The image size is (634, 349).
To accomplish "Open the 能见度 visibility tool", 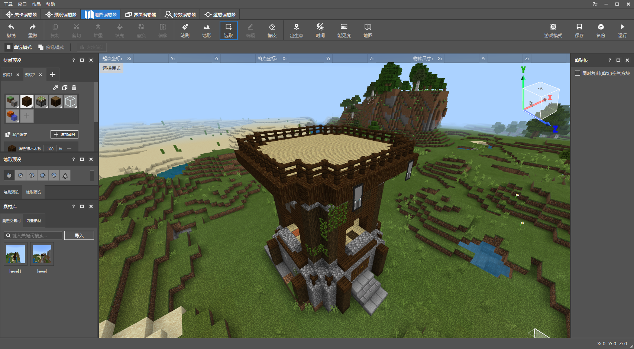I will [344, 30].
